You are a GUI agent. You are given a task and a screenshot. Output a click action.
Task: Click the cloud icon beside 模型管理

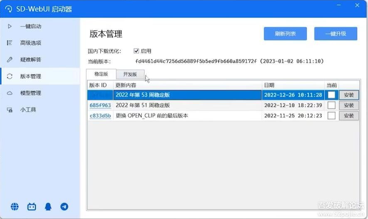[x=10, y=93]
